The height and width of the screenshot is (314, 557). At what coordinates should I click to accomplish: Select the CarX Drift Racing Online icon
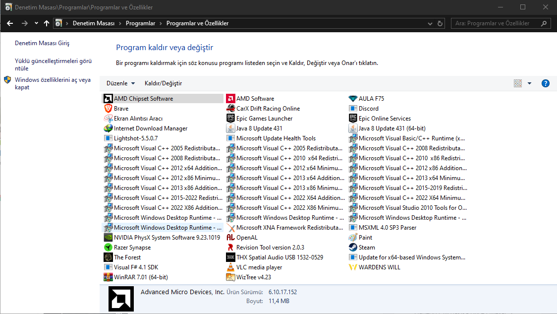tap(230, 109)
